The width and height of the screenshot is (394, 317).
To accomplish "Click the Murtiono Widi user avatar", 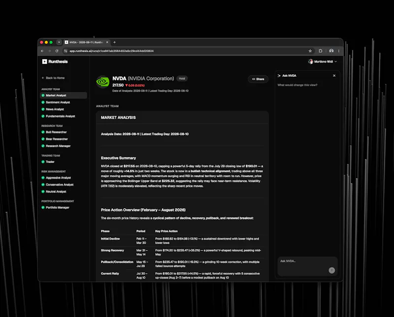I will click(x=311, y=62).
